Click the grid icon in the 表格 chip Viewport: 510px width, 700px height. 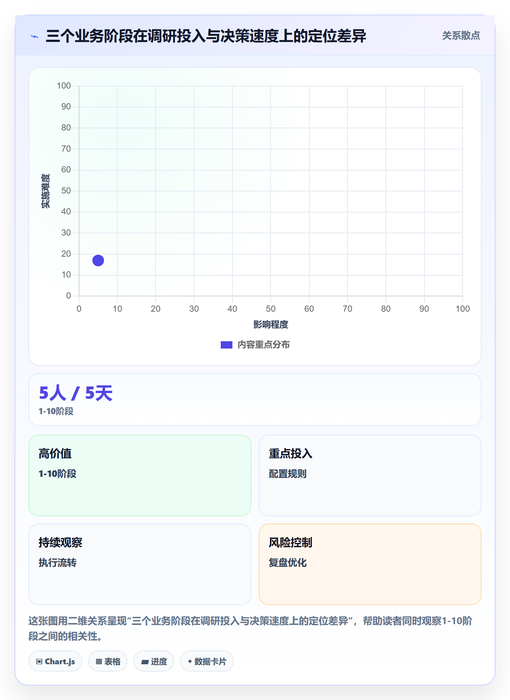click(99, 662)
